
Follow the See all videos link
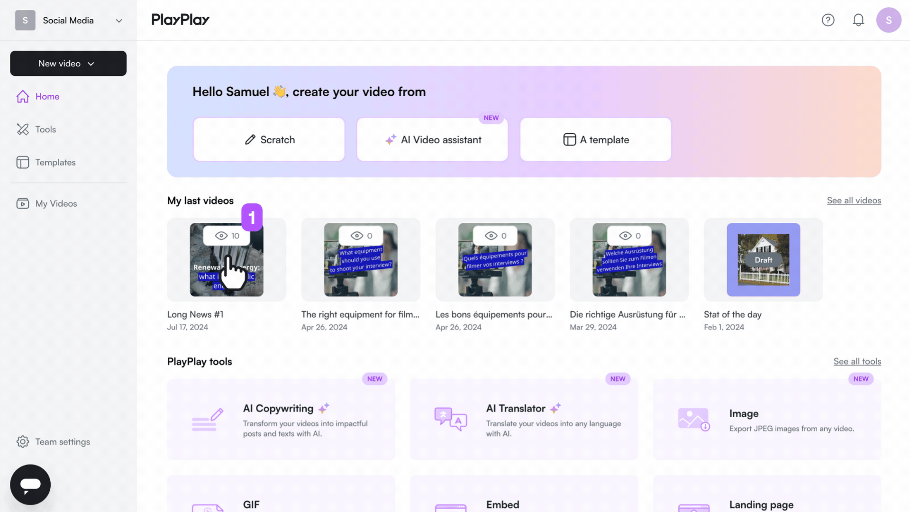click(x=854, y=201)
